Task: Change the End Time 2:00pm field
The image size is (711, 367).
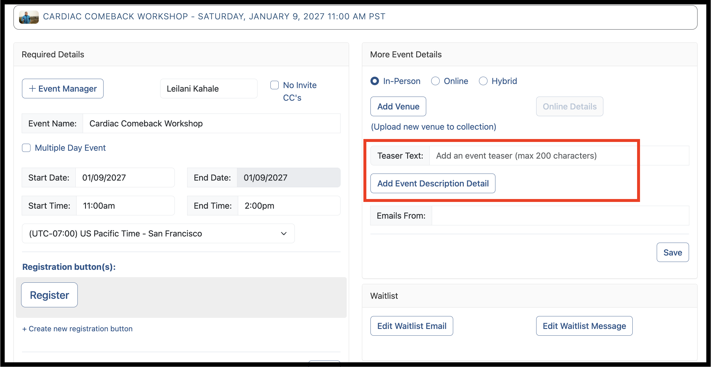Action: [289, 206]
